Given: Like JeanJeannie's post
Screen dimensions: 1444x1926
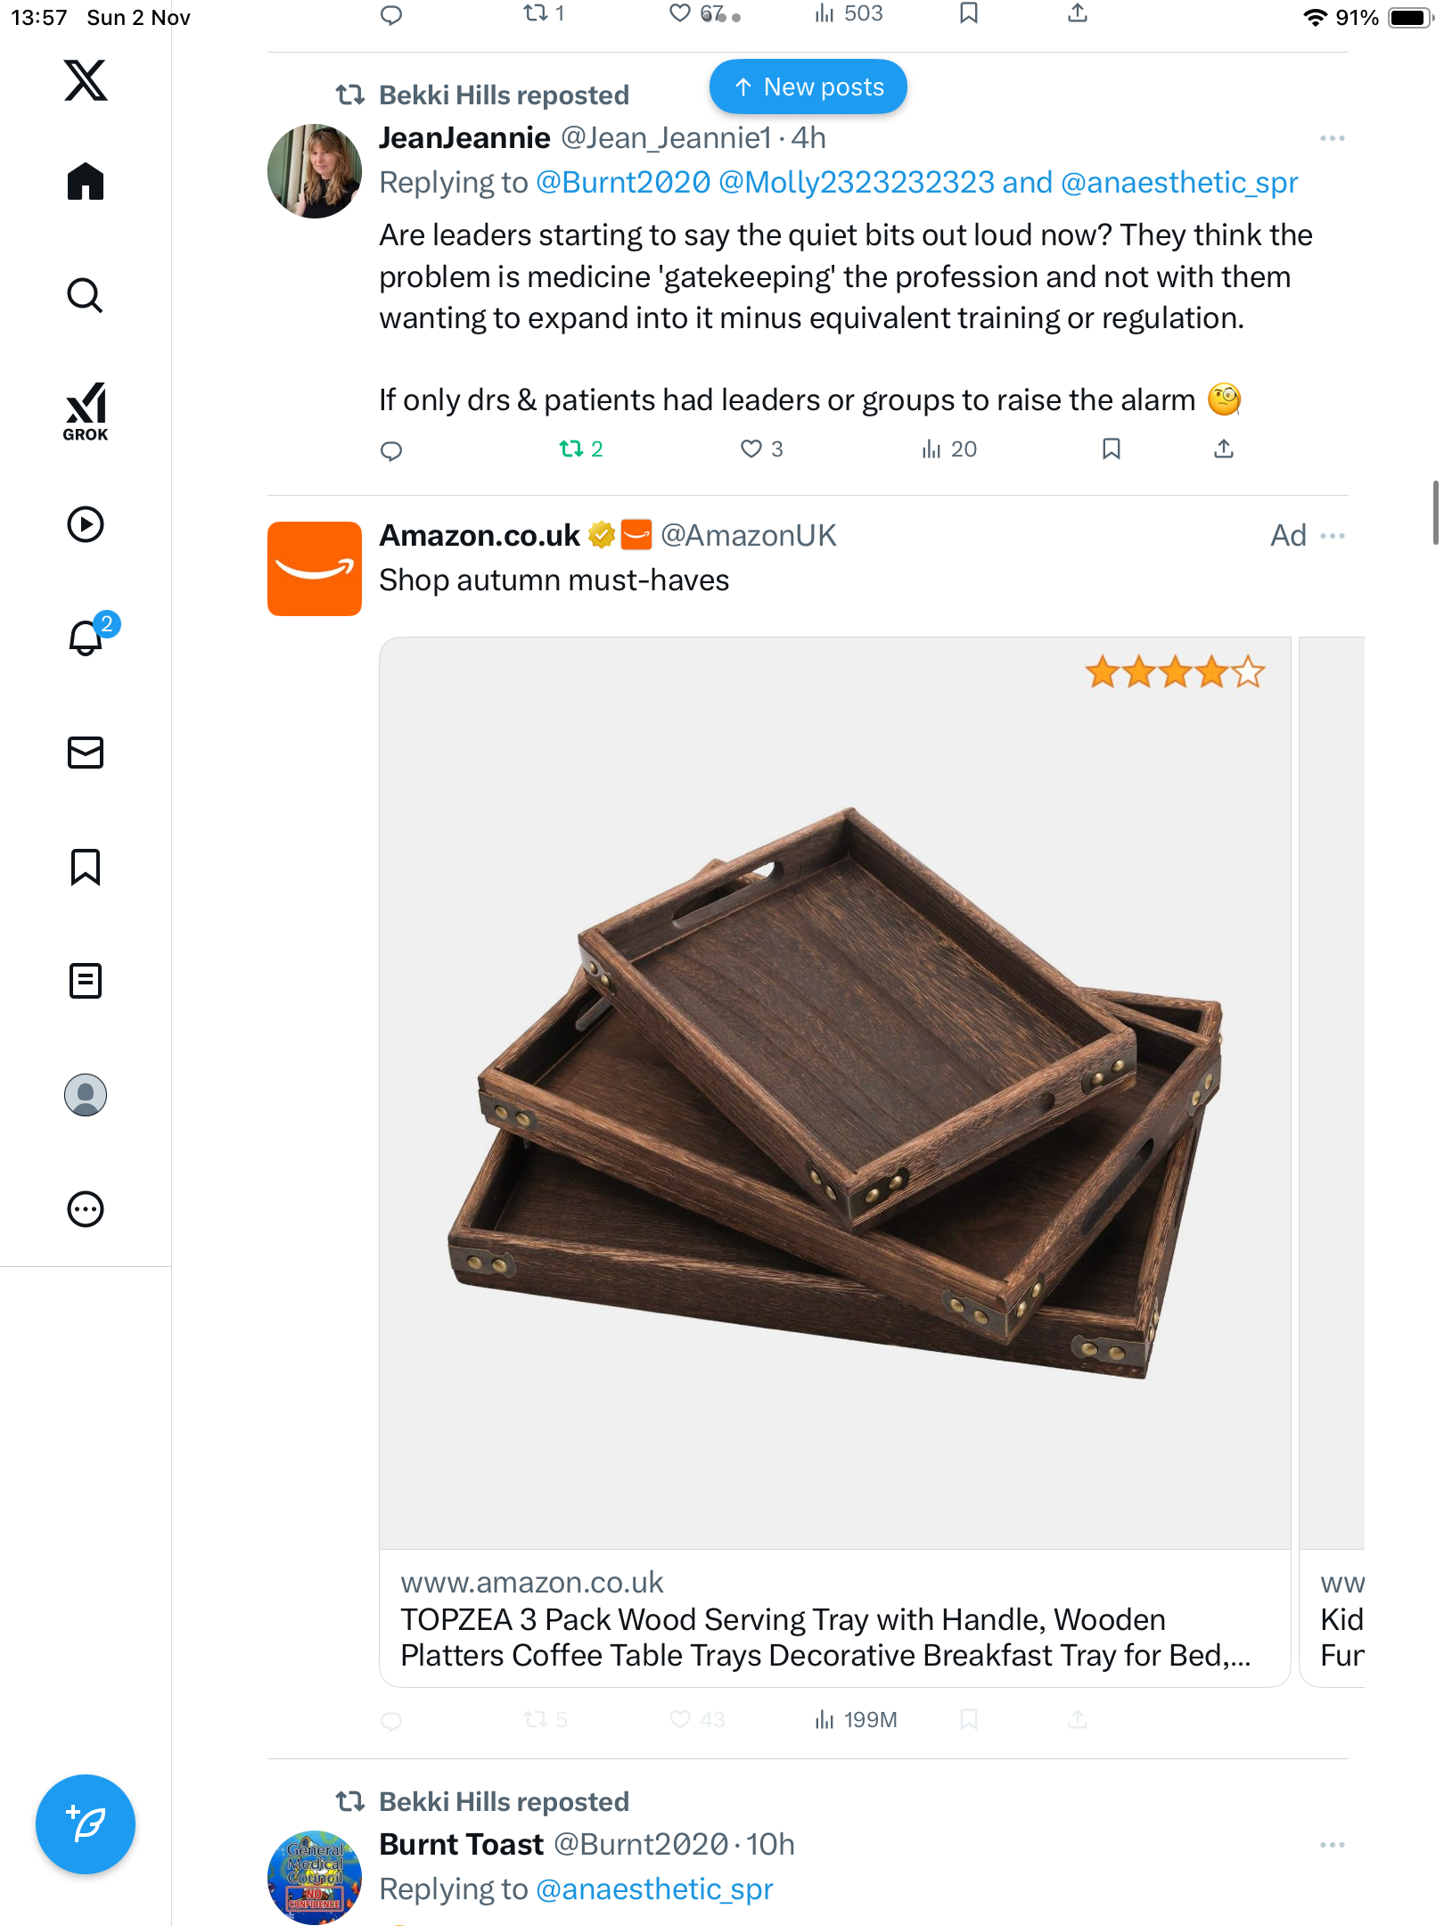Looking at the screenshot, I should coord(751,449).
